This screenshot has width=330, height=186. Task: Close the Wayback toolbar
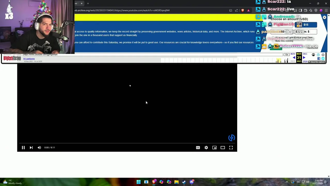pos(323,55)
